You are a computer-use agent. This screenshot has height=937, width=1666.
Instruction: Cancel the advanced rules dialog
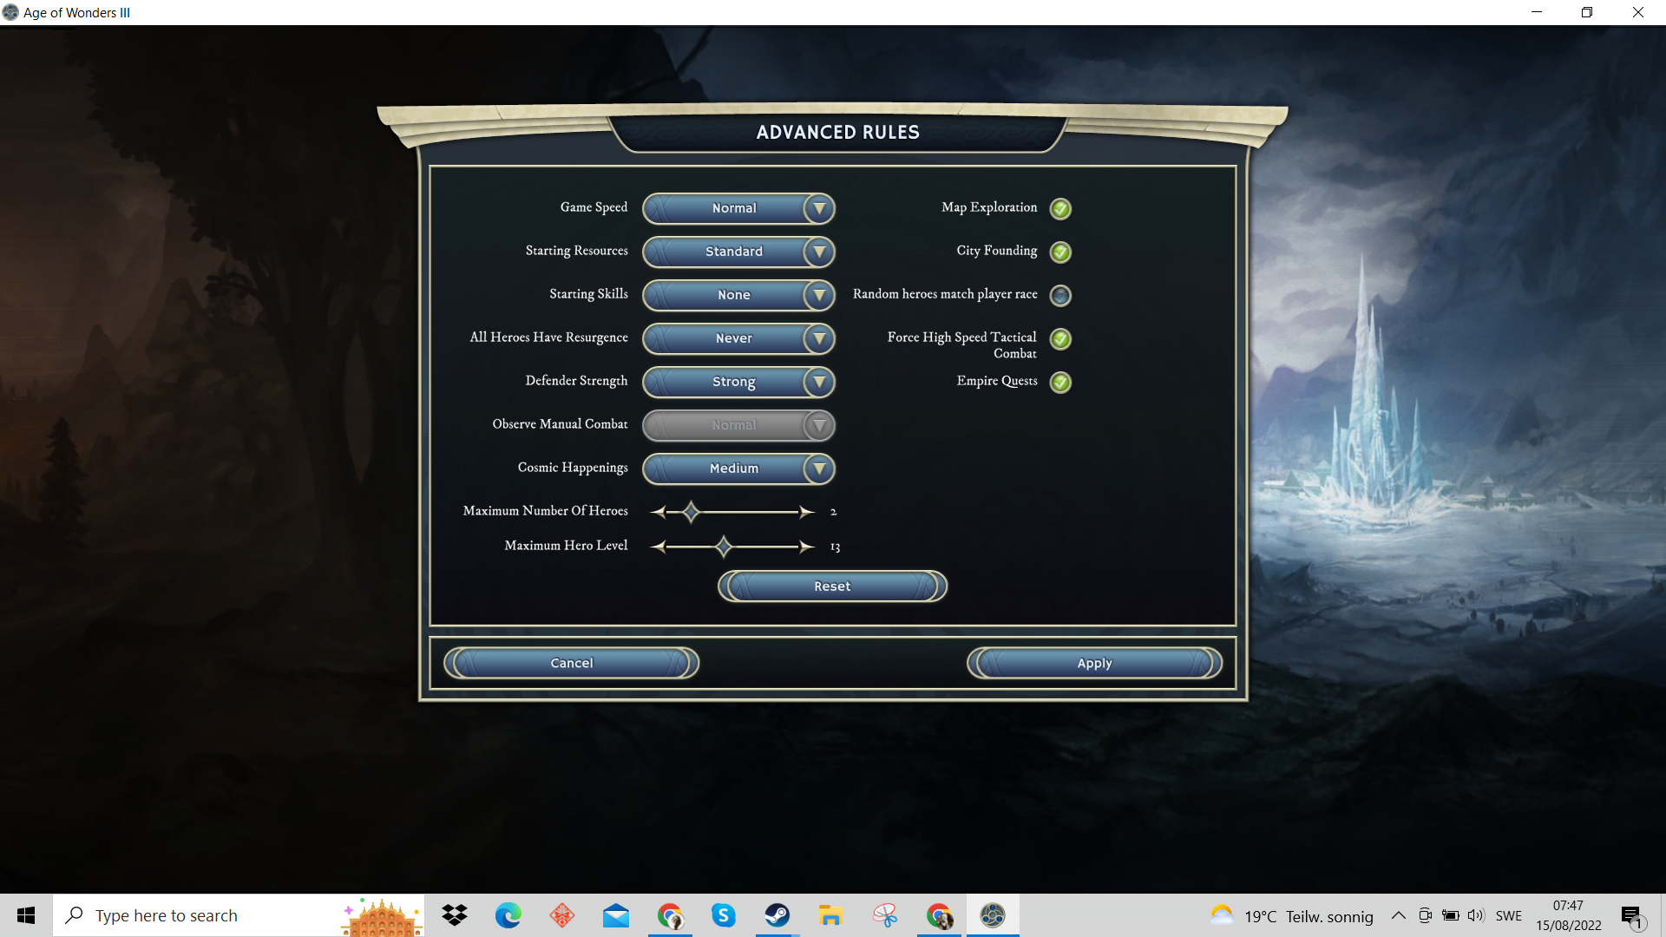click(572, 663)
